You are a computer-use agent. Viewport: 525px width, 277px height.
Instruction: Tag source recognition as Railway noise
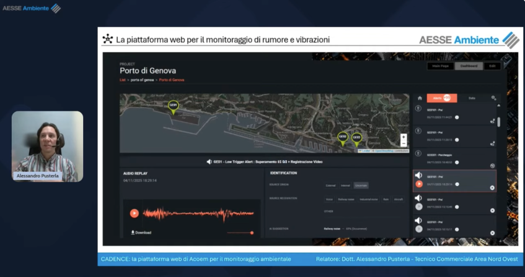[346, 199]
